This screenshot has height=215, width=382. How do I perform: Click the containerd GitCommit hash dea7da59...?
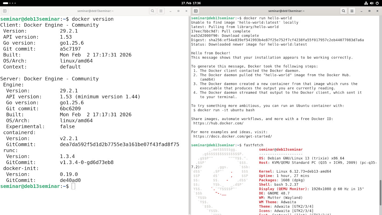pyautogui.click(x=119, y=144)
